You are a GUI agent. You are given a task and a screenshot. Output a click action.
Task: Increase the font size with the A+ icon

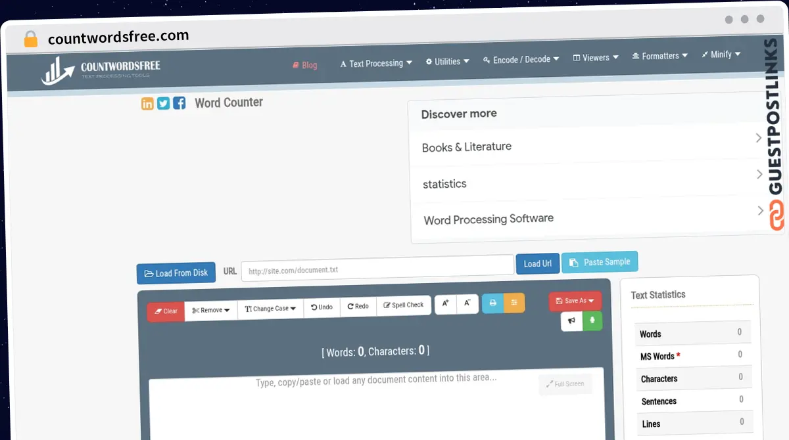click(x=445, y=304)
